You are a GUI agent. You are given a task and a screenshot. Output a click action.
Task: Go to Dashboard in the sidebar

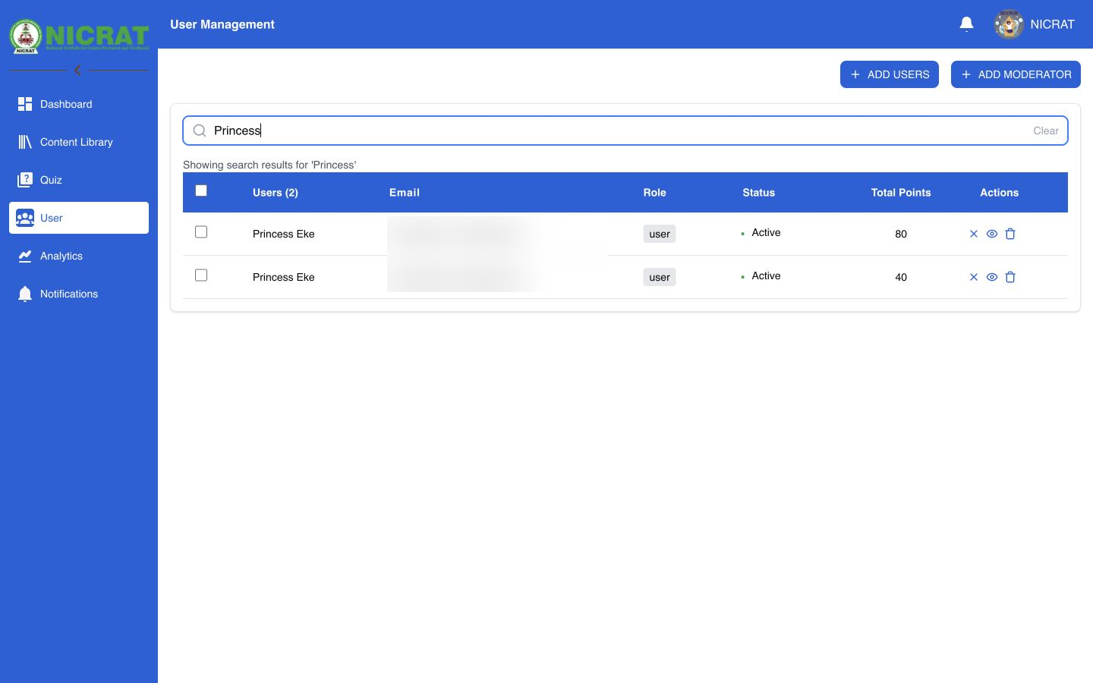point(79,104)
